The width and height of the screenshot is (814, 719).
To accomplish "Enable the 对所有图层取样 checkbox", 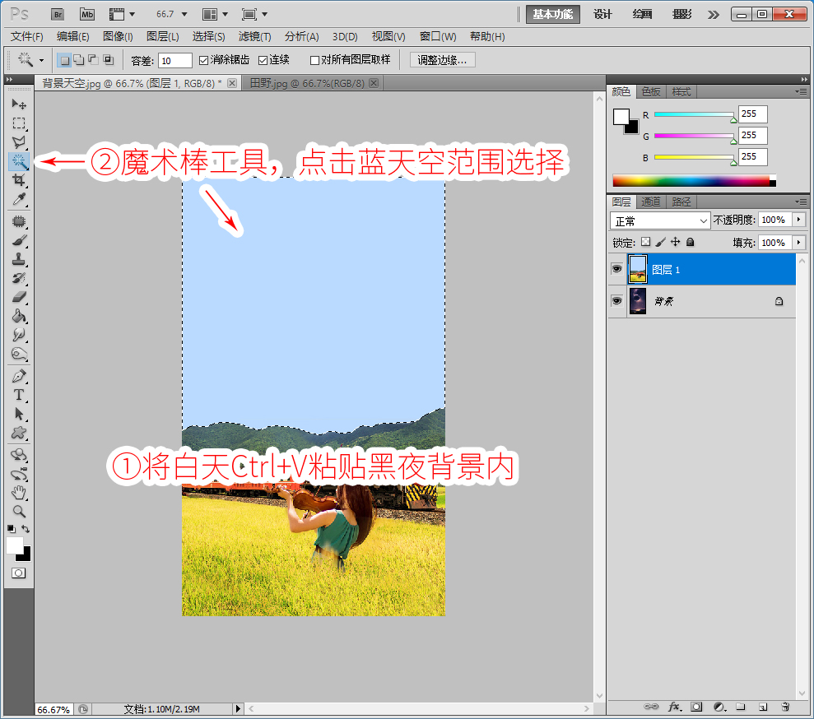I will point(315,59).
